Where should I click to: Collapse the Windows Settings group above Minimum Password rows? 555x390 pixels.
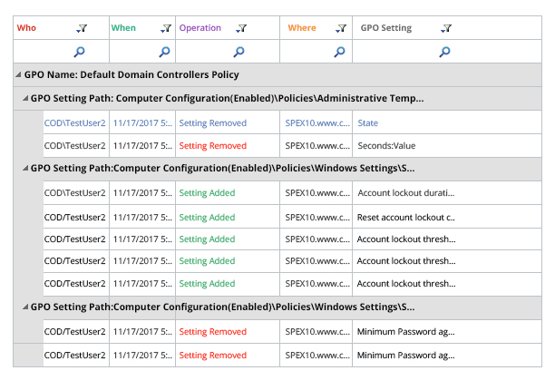[25, 307]
